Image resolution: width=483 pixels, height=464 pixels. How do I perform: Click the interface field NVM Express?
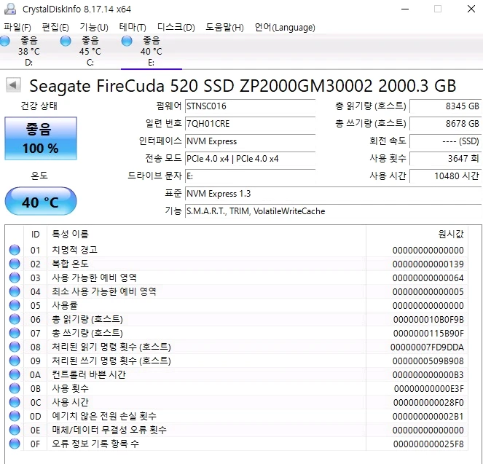[250, 141]
